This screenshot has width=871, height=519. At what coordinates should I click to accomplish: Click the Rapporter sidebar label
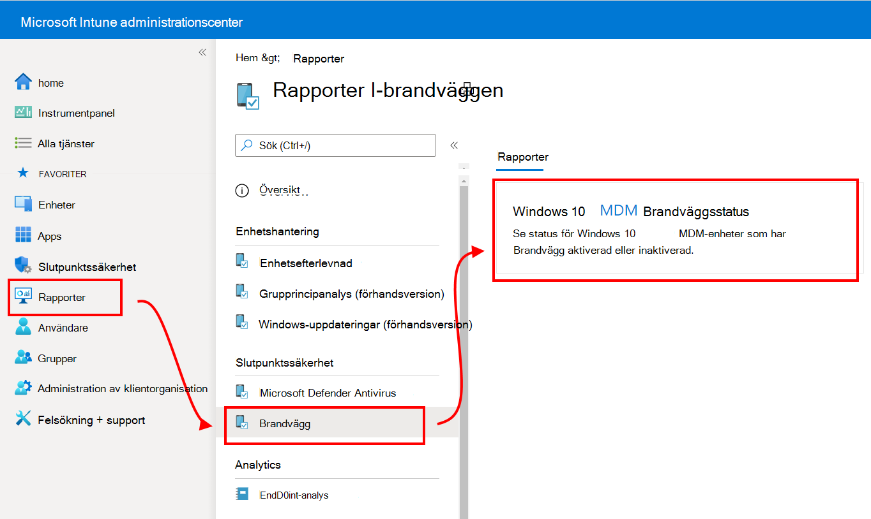click(62, 297)
